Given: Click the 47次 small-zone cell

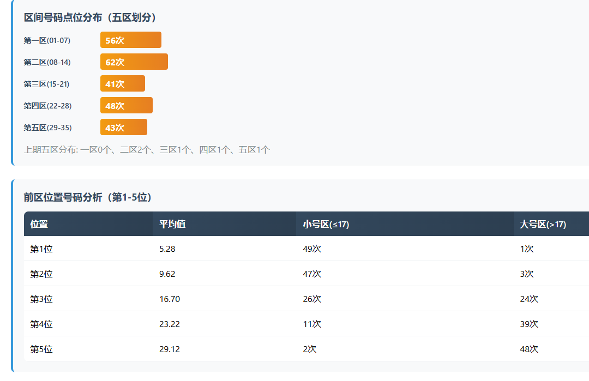Looking at the screenshot, I should [312, 274].
